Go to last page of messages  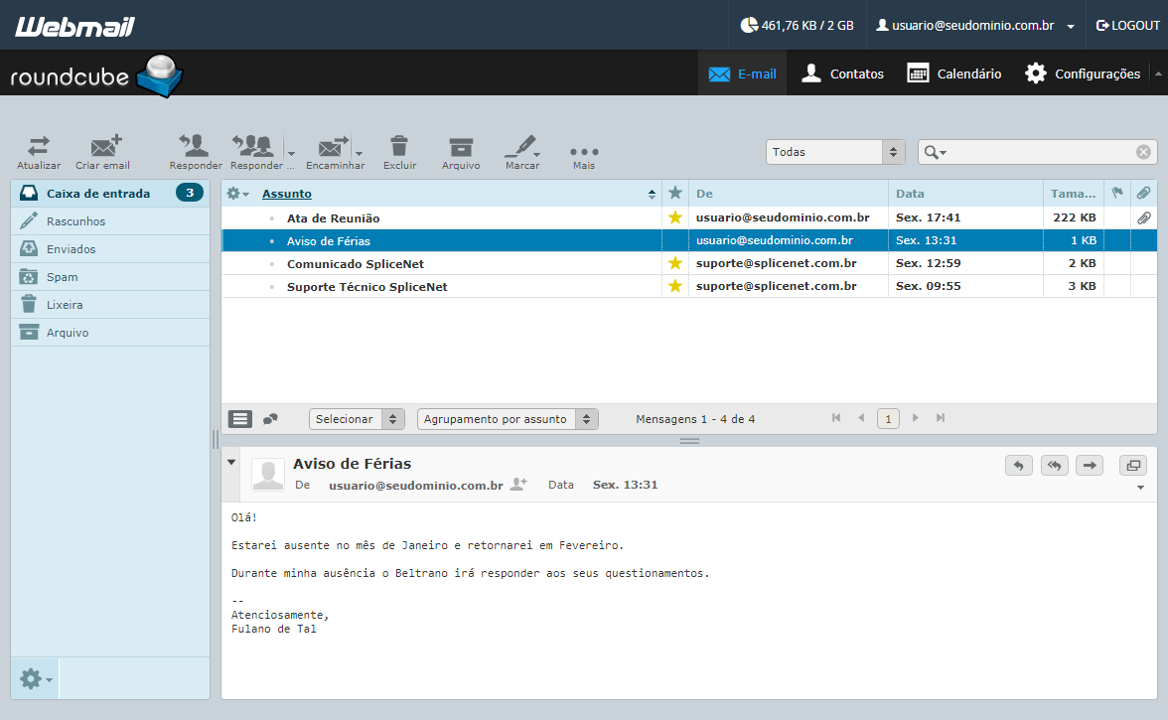click(x=941, y=418)
